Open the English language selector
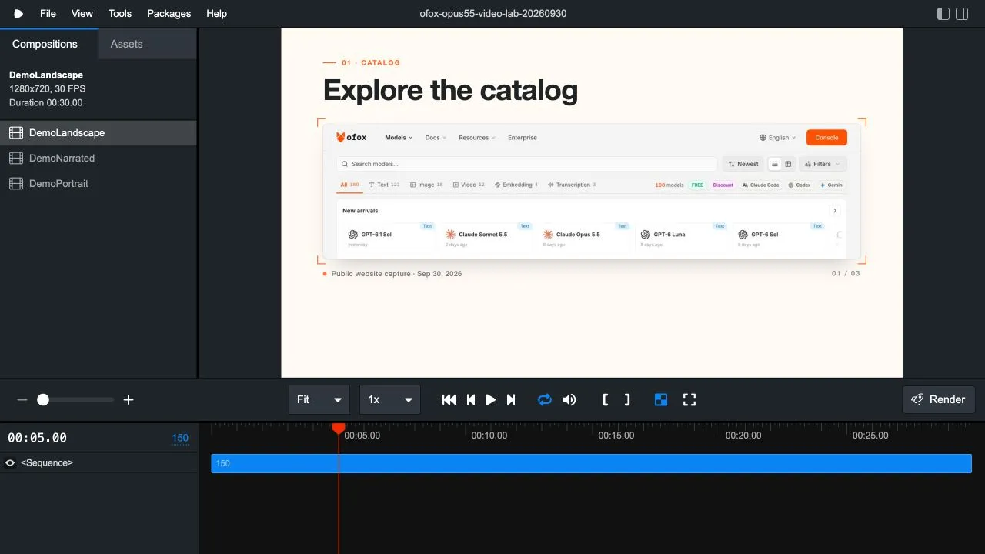The height and width of the screenshot is (554, 985). coord(778,138)
